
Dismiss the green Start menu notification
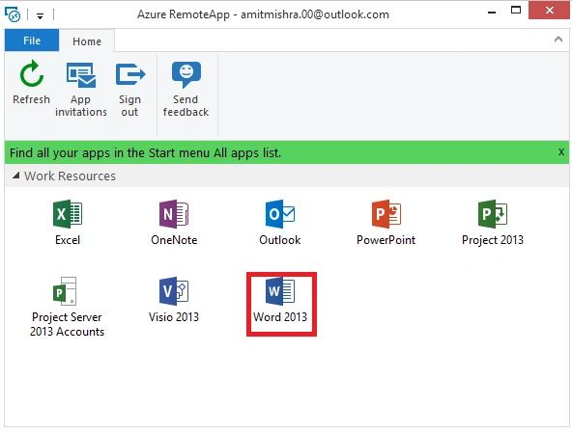click(561, 151)
